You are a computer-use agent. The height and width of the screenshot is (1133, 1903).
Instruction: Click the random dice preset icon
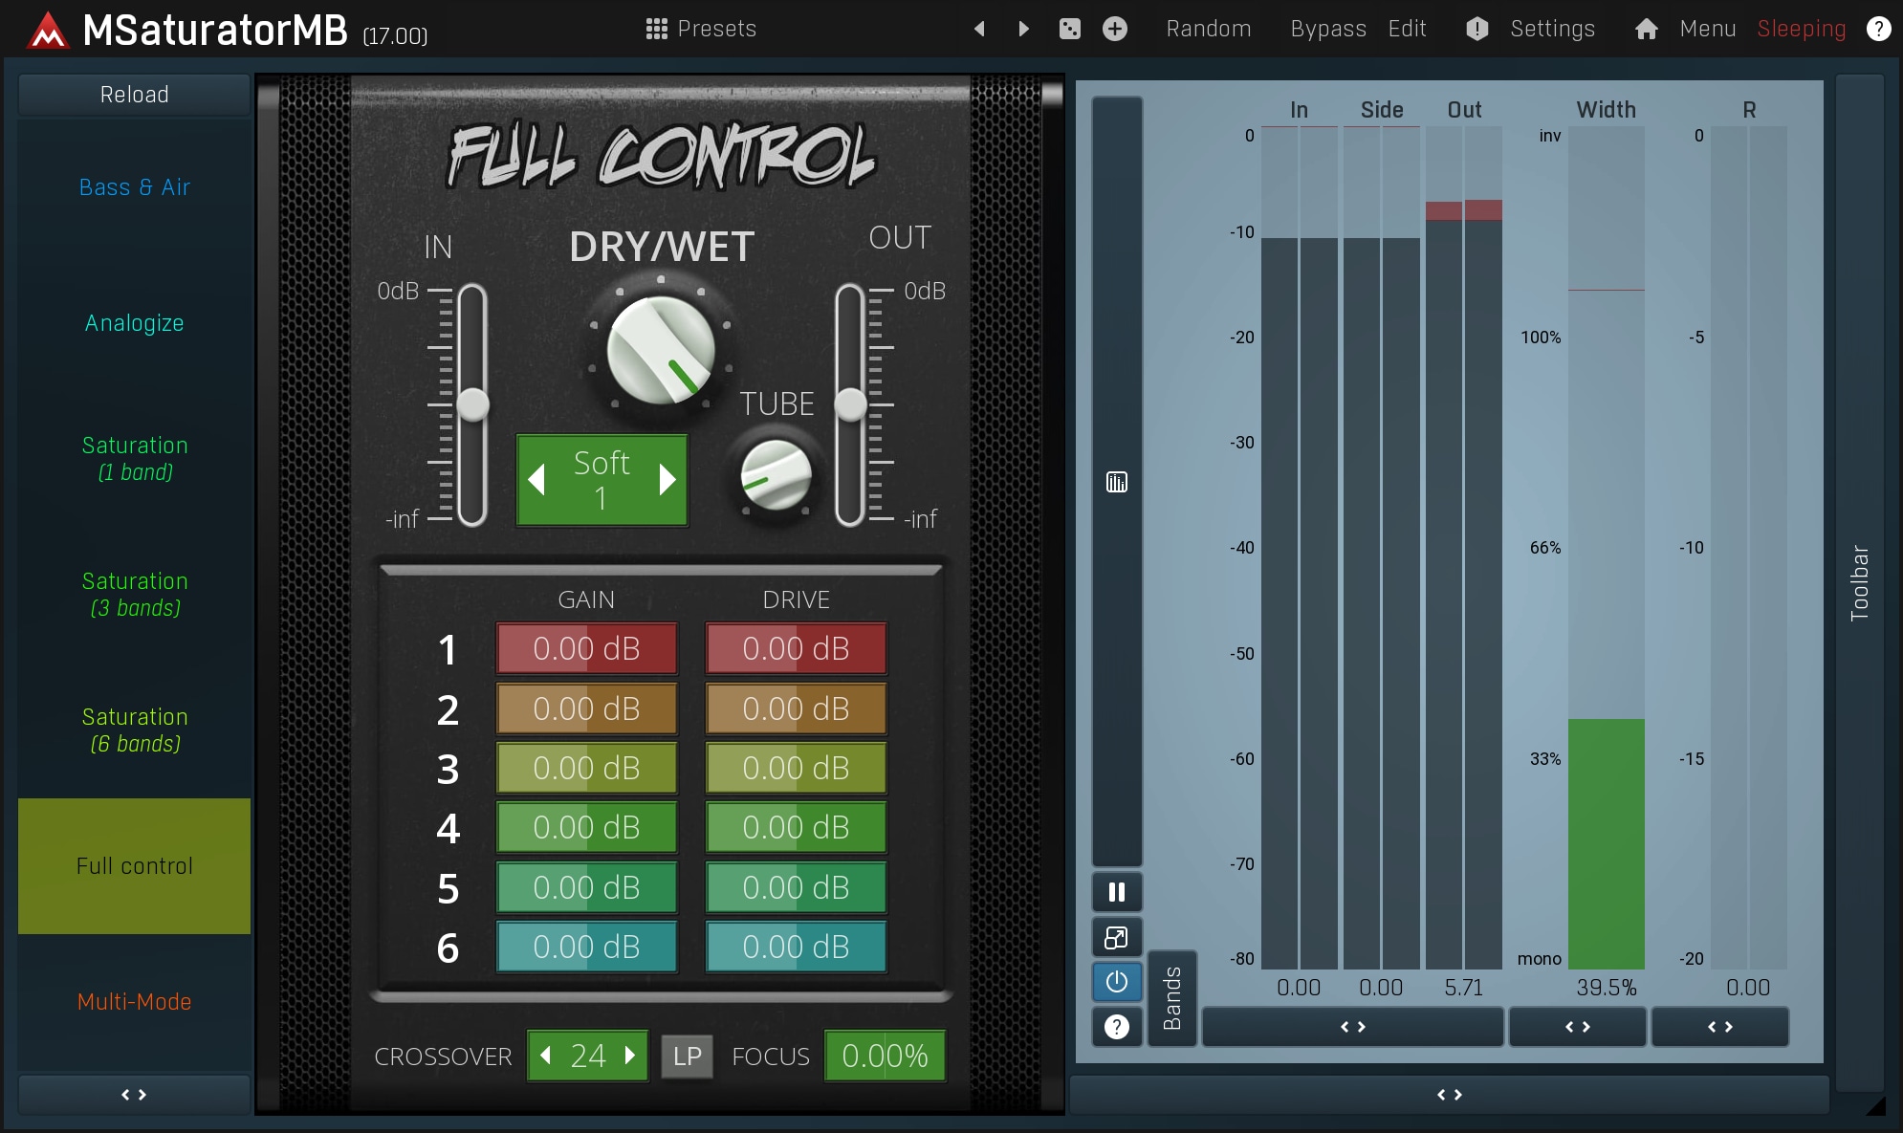click(x=1069, y=29)
